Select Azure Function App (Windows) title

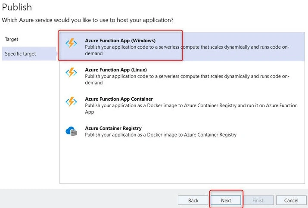[120, 40]
